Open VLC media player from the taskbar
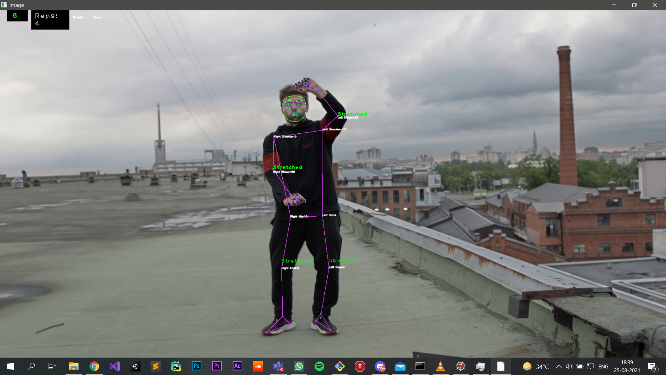Image resolution: width=666 pixels, height=375 pixels. (440, 366)
